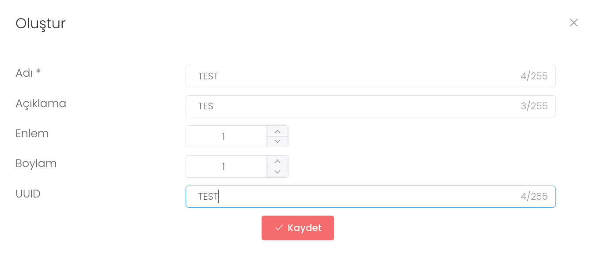Increase the Enlem value with up arrow

[x=277, y=131]
